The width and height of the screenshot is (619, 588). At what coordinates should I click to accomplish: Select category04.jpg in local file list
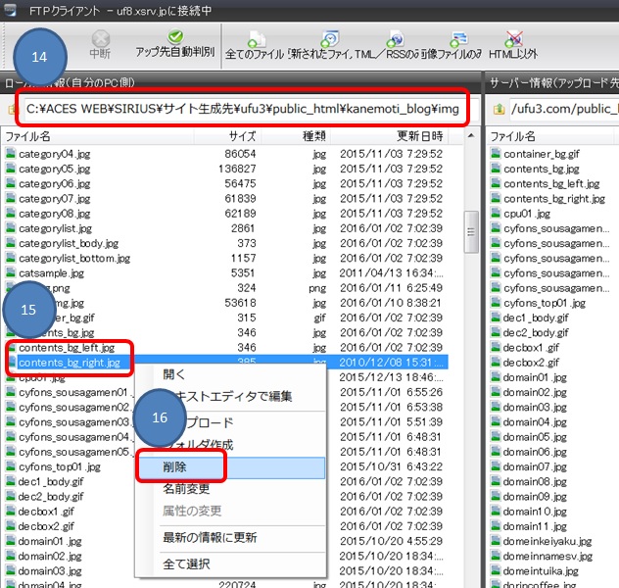(59, 154)
